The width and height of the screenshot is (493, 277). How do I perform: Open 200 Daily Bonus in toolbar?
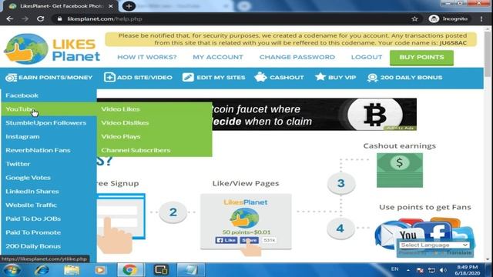coord(404,77)
